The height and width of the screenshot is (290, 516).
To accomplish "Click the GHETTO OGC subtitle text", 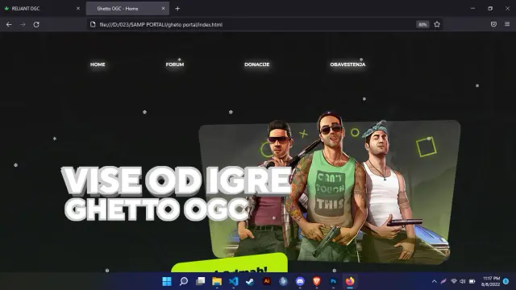I will pyautogui.click(x=156, y=209).
